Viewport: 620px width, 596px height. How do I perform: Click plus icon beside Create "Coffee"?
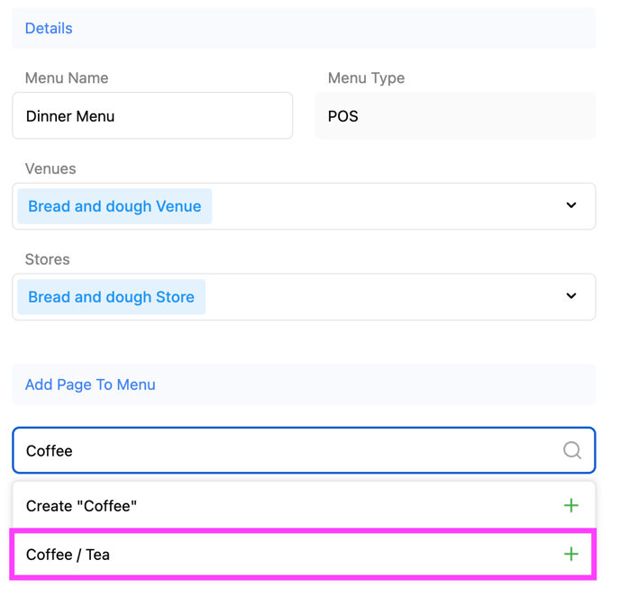tap(570, 506)
